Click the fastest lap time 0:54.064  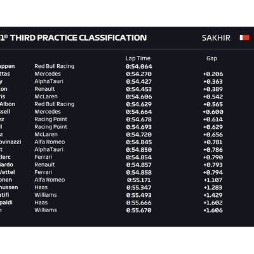(x=138, y=67)
